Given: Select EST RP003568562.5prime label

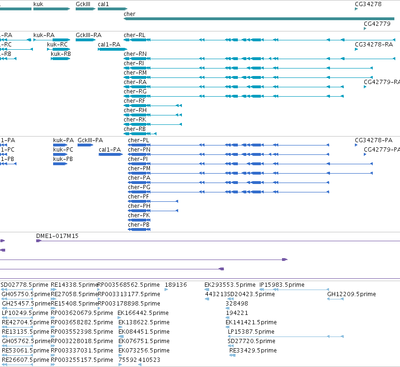Looking at the screenshot, I should coord(129,285).
